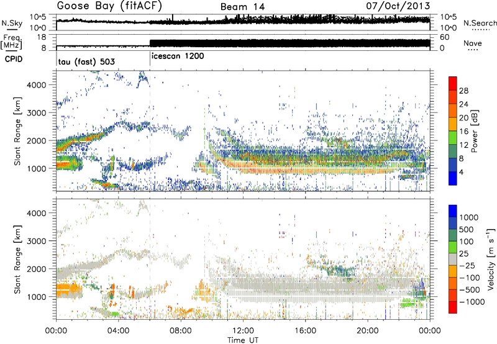
Task: Click the '10^5' tick left of the noise panel
Action: tap(38, 17)
